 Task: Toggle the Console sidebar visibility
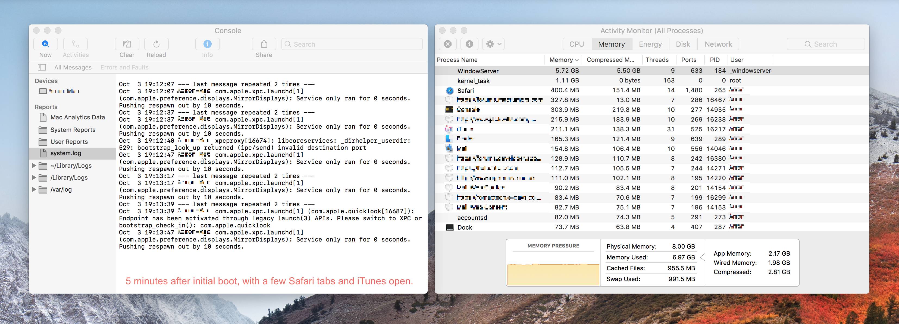coord(42,67)
